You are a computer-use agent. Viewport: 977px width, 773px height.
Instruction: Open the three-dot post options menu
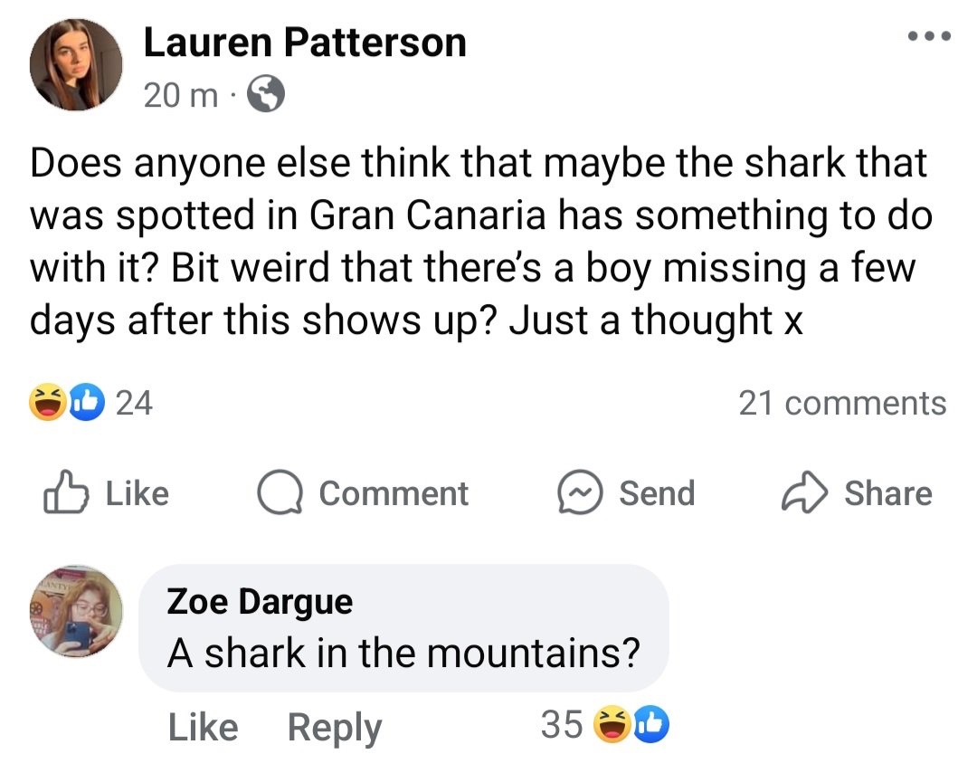tap(927, 37)
